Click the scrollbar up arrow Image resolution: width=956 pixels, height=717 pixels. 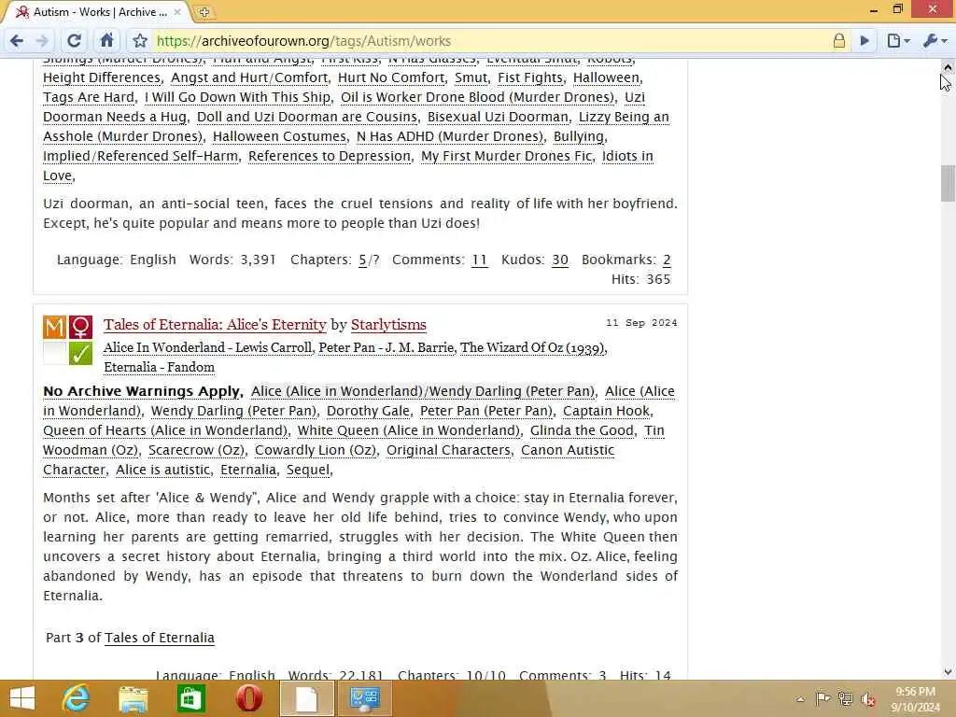point(948,66)
